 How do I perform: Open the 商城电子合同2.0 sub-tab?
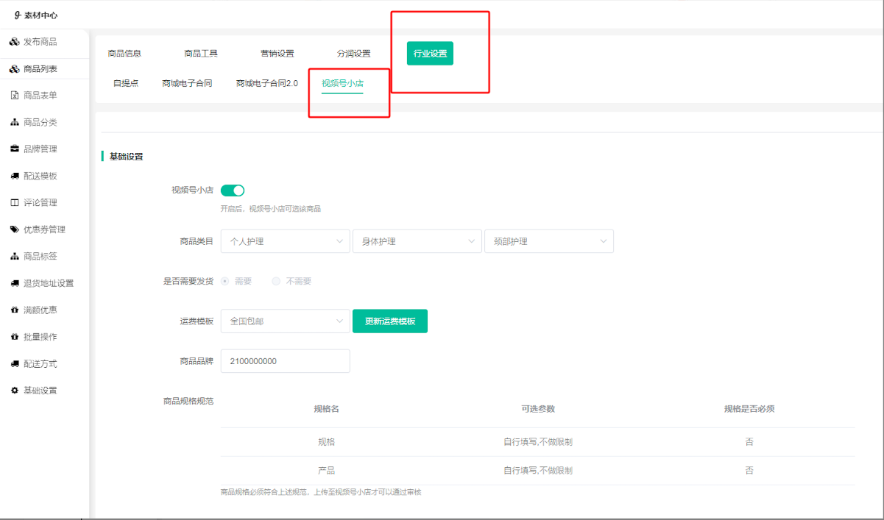(266, 83)
